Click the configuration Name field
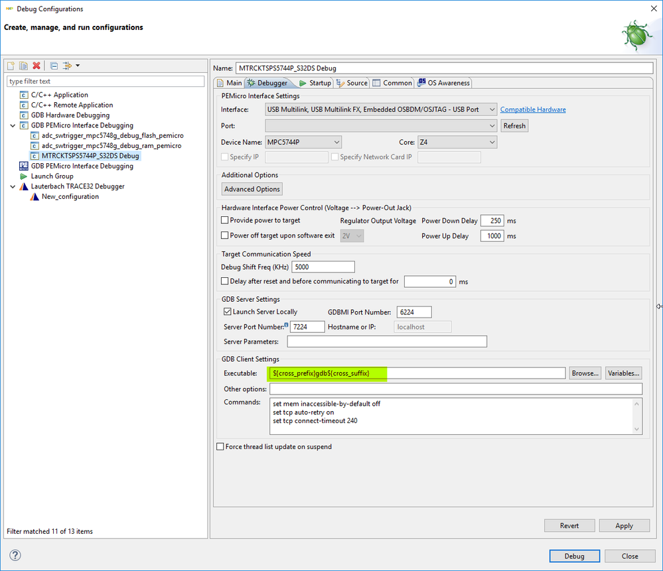The height and width of the screenshot is (571, 663). (445, 68)
